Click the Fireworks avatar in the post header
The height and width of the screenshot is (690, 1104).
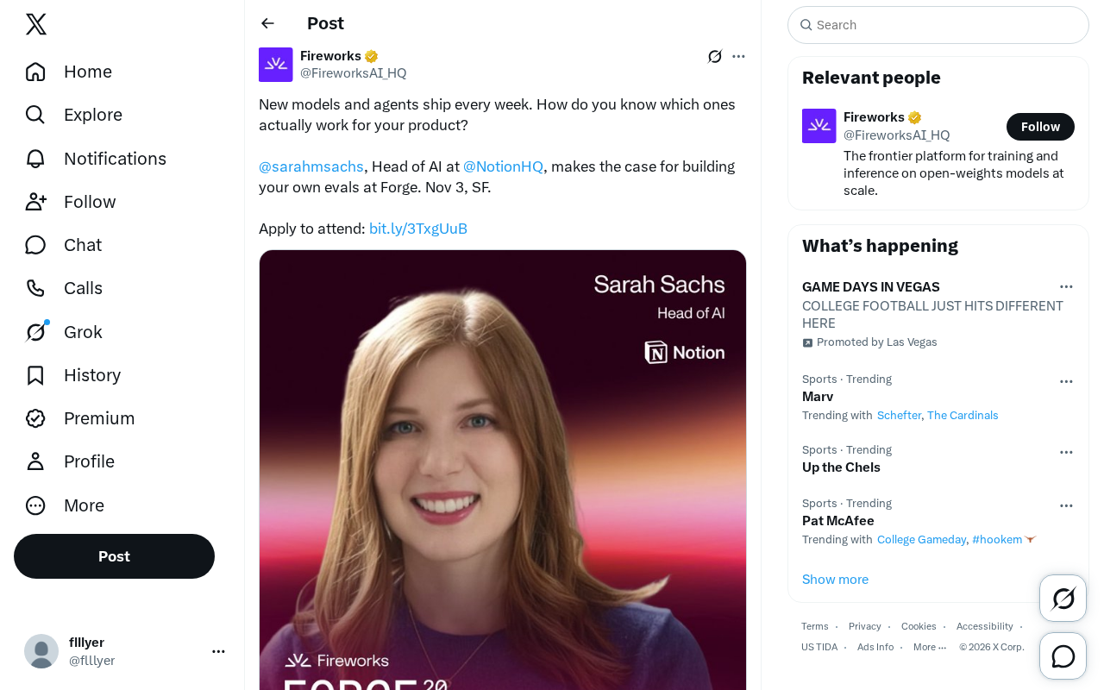(x=276, y=65)
